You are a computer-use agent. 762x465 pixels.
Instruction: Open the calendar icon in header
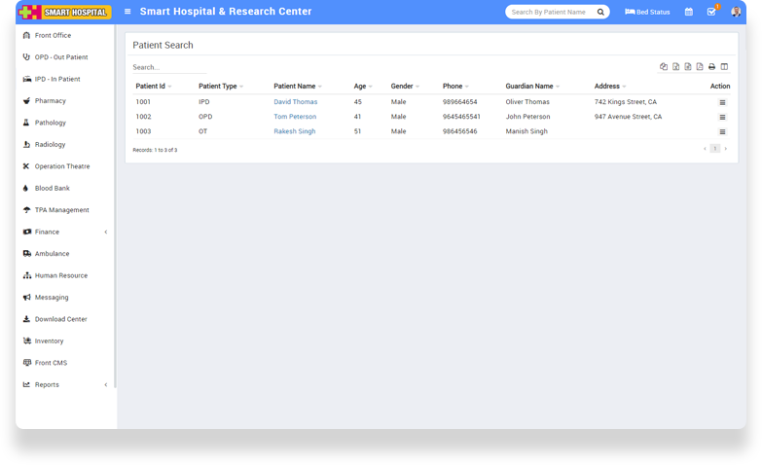[x=689, y=12]
